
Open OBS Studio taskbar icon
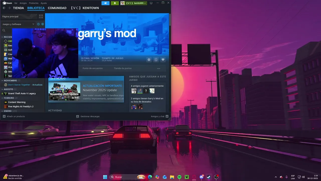216,177
